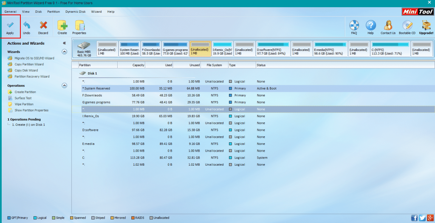This screenshot has width=435, height=223.
Task: Click the Partition Recovery Wizard icon
Action: (x=10, y=76)
